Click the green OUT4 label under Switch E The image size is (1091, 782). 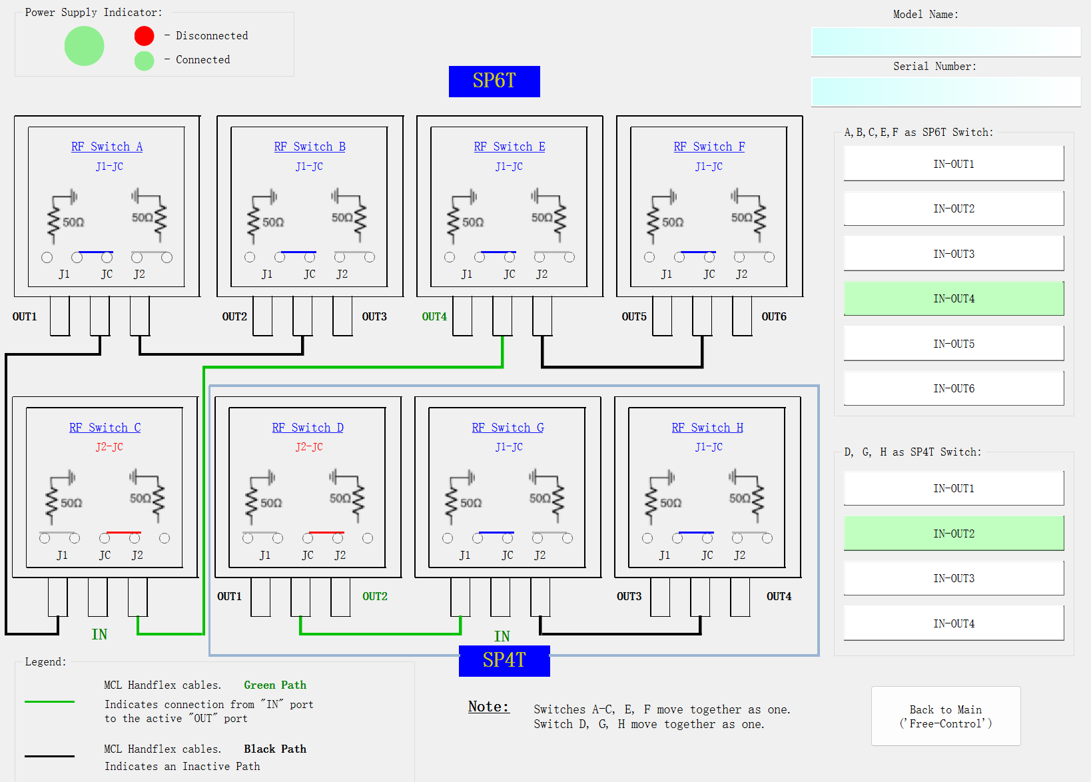pos(434,317)
